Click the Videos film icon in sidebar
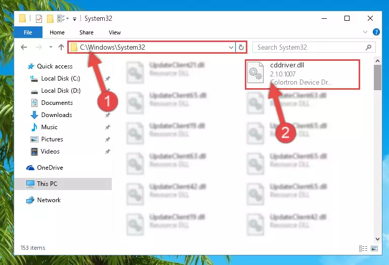389x265 pixels. coord(34,152)
